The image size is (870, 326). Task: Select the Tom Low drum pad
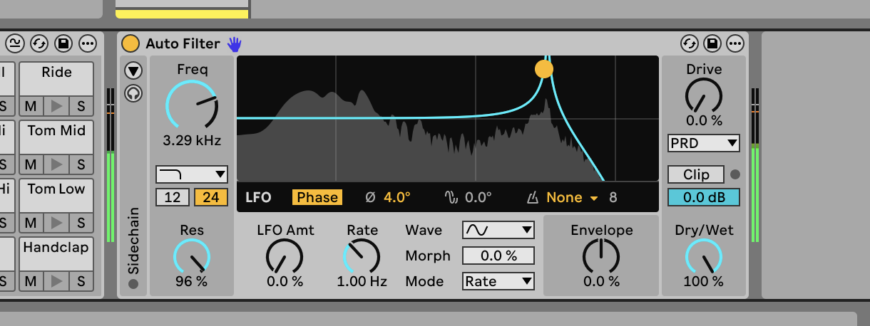coord(56,195)
